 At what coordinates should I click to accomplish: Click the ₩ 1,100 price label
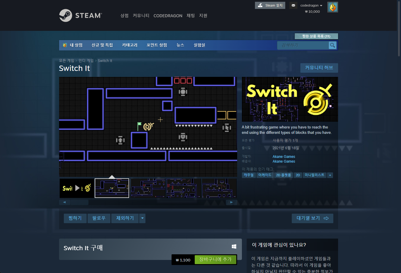pos(183,260)
